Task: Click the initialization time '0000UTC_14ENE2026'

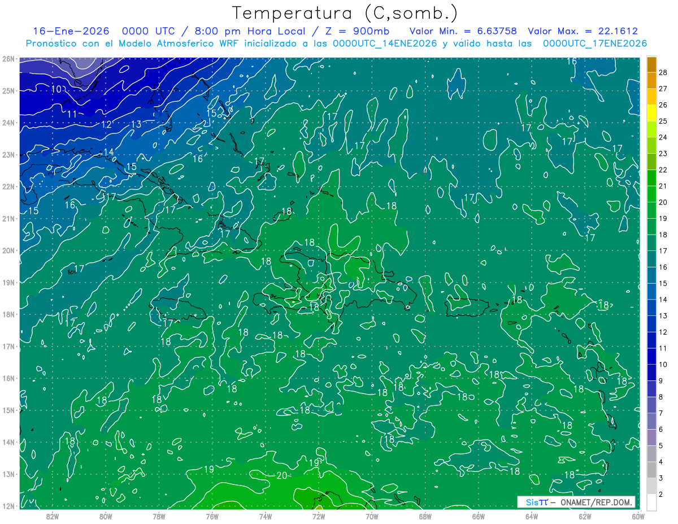Action: 384,44
